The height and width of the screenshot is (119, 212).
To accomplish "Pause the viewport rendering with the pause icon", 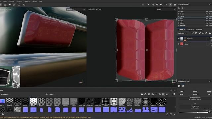I will tap(148, 5).
